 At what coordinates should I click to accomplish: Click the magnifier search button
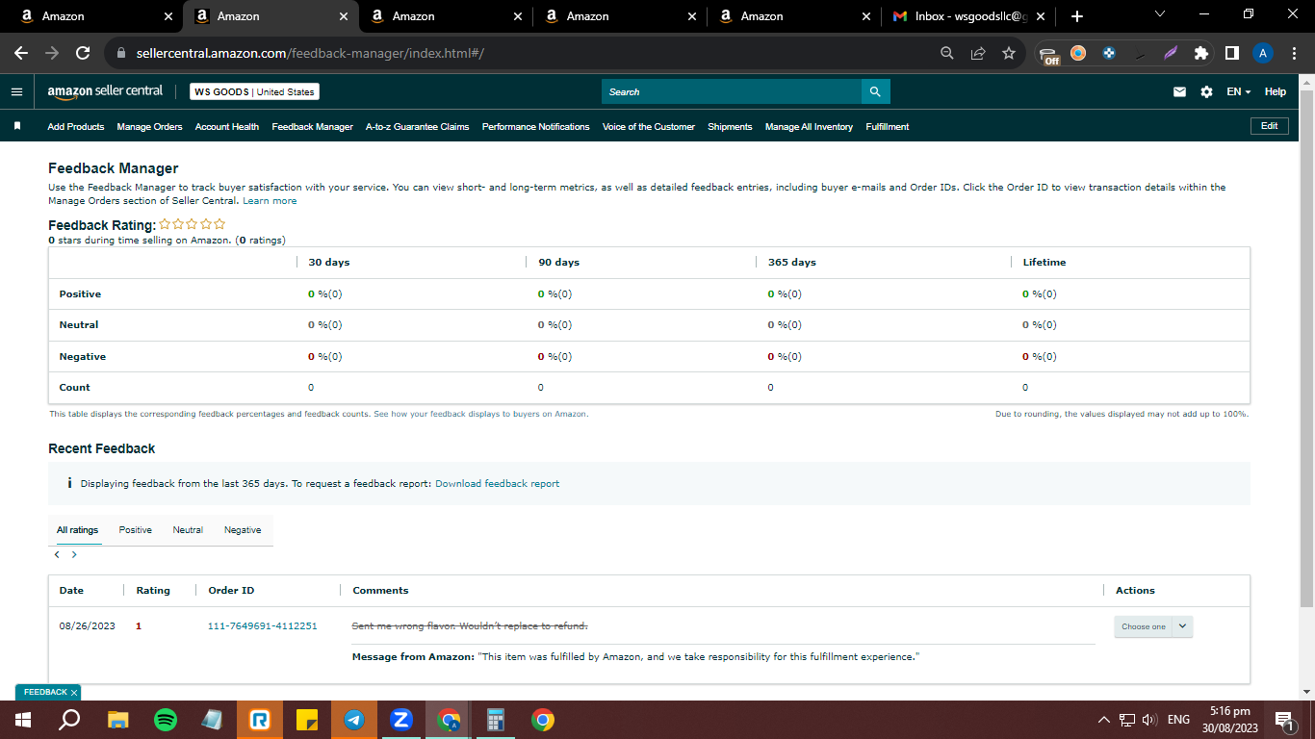click(x=875, y=91)
